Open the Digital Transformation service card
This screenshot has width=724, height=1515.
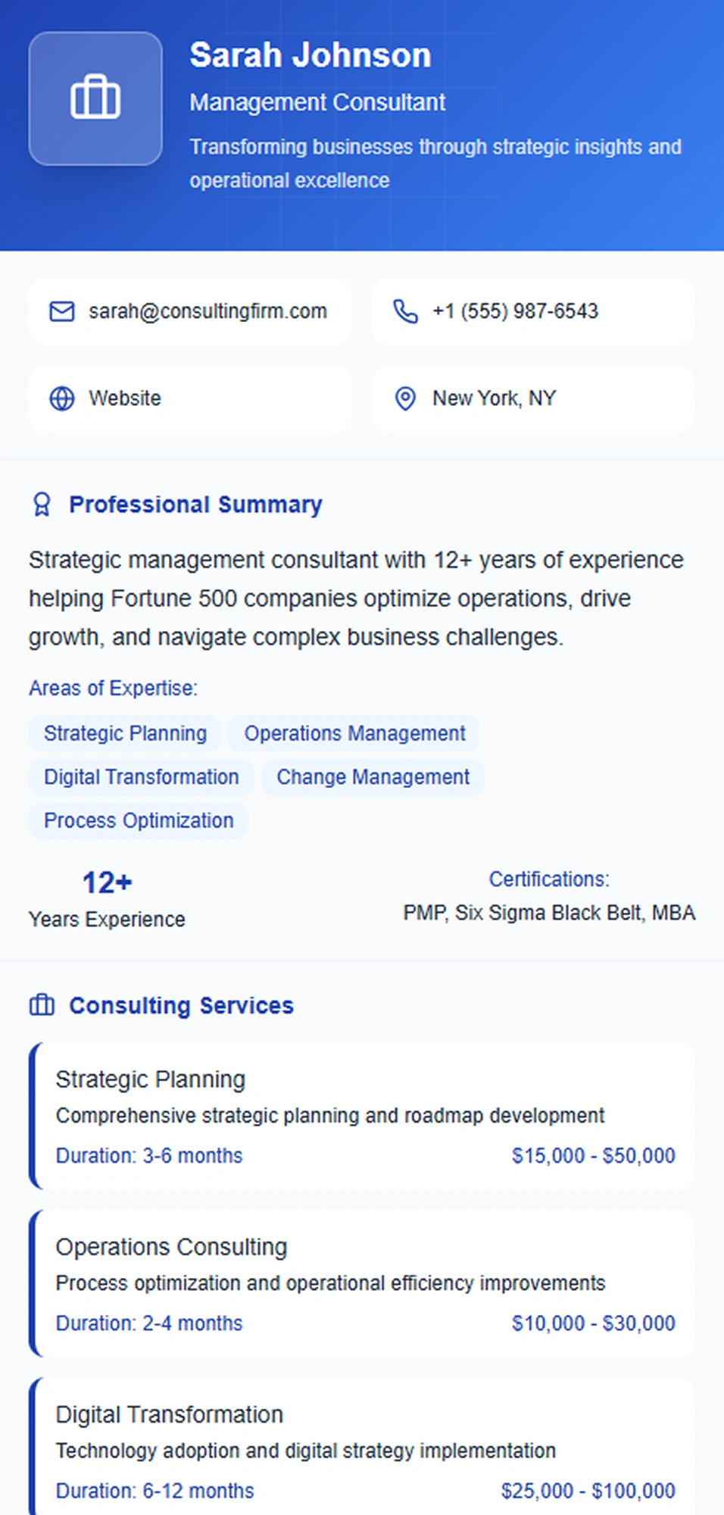(362, 1449)
